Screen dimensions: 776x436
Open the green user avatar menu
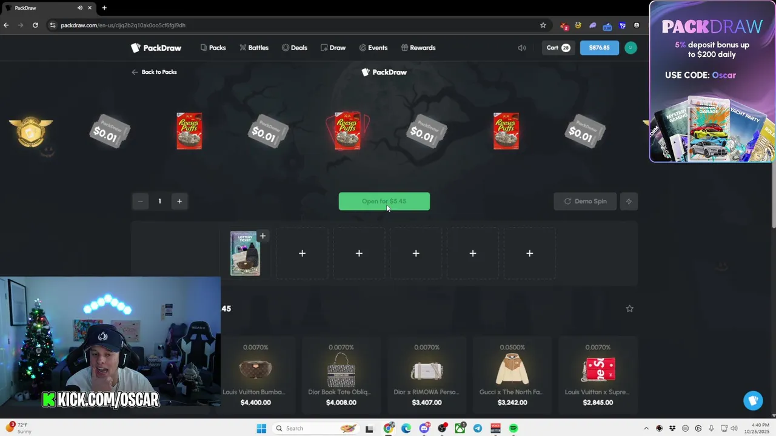coord(630,48)
